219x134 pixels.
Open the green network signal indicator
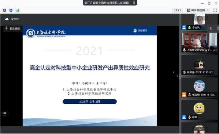(17, 10)
